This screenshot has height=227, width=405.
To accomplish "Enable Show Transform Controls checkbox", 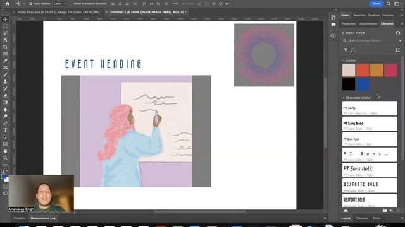I will click(70, 4).
